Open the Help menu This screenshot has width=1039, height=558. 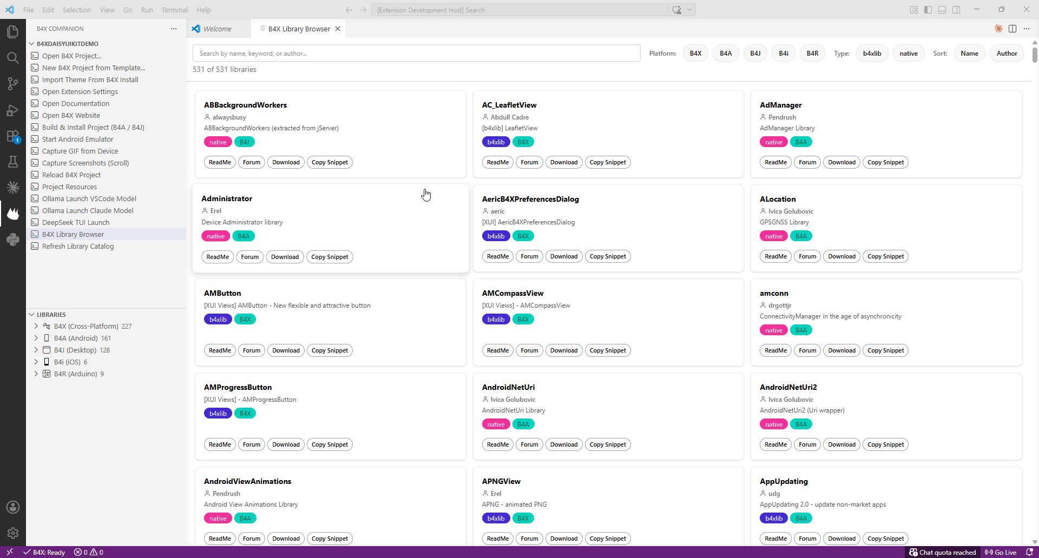pyautogui.click(x=204, y=10)
